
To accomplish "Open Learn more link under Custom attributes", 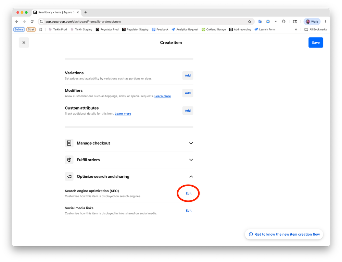I will 123,114.
